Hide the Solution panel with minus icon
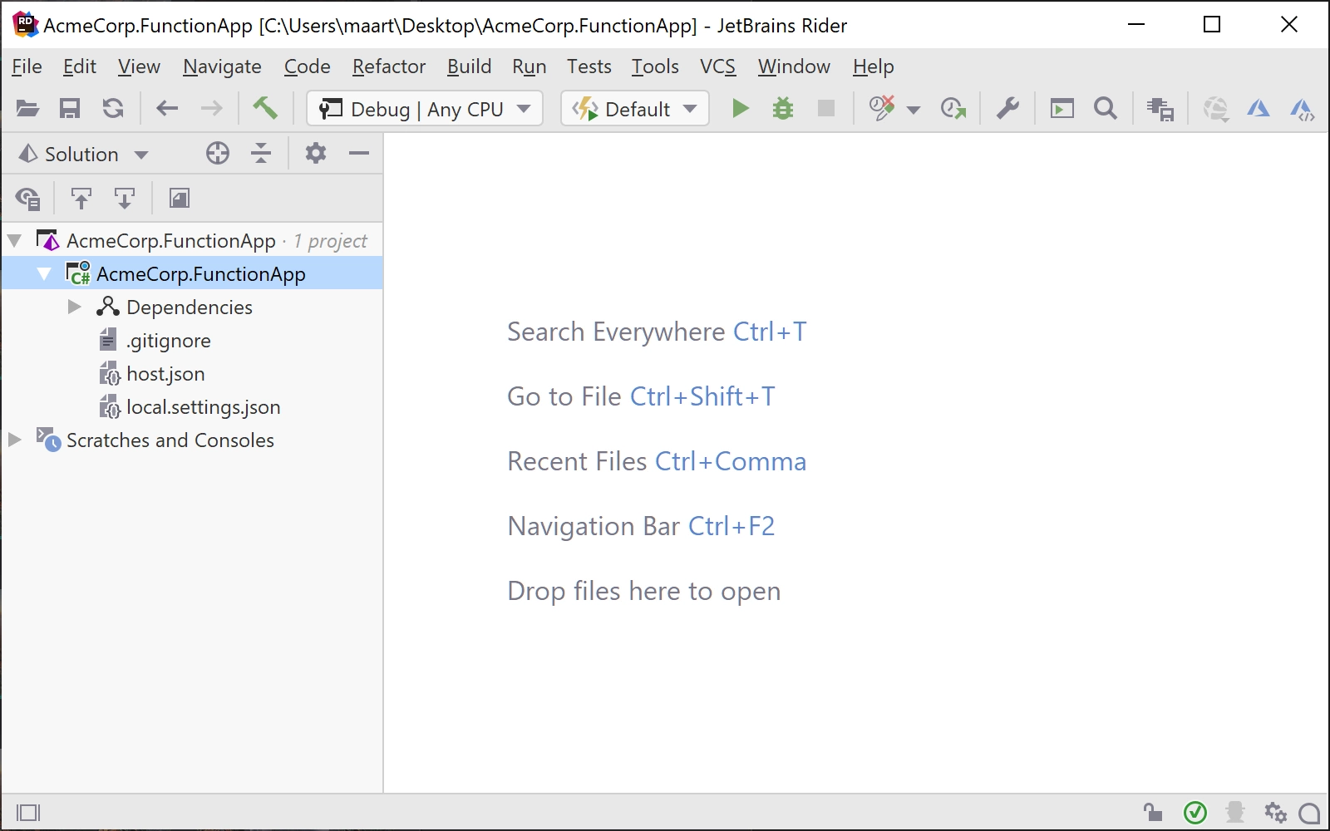 pos(359,153)
